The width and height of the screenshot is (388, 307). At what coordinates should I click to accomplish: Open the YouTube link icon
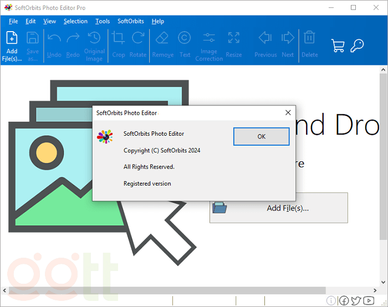(x=368, y=301)
